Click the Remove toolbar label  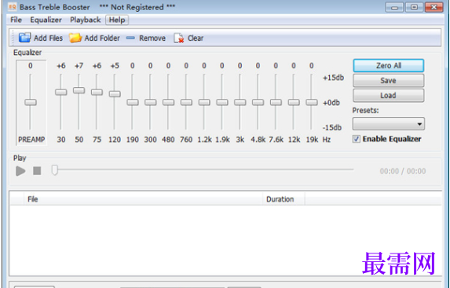[x=152, y=38]
